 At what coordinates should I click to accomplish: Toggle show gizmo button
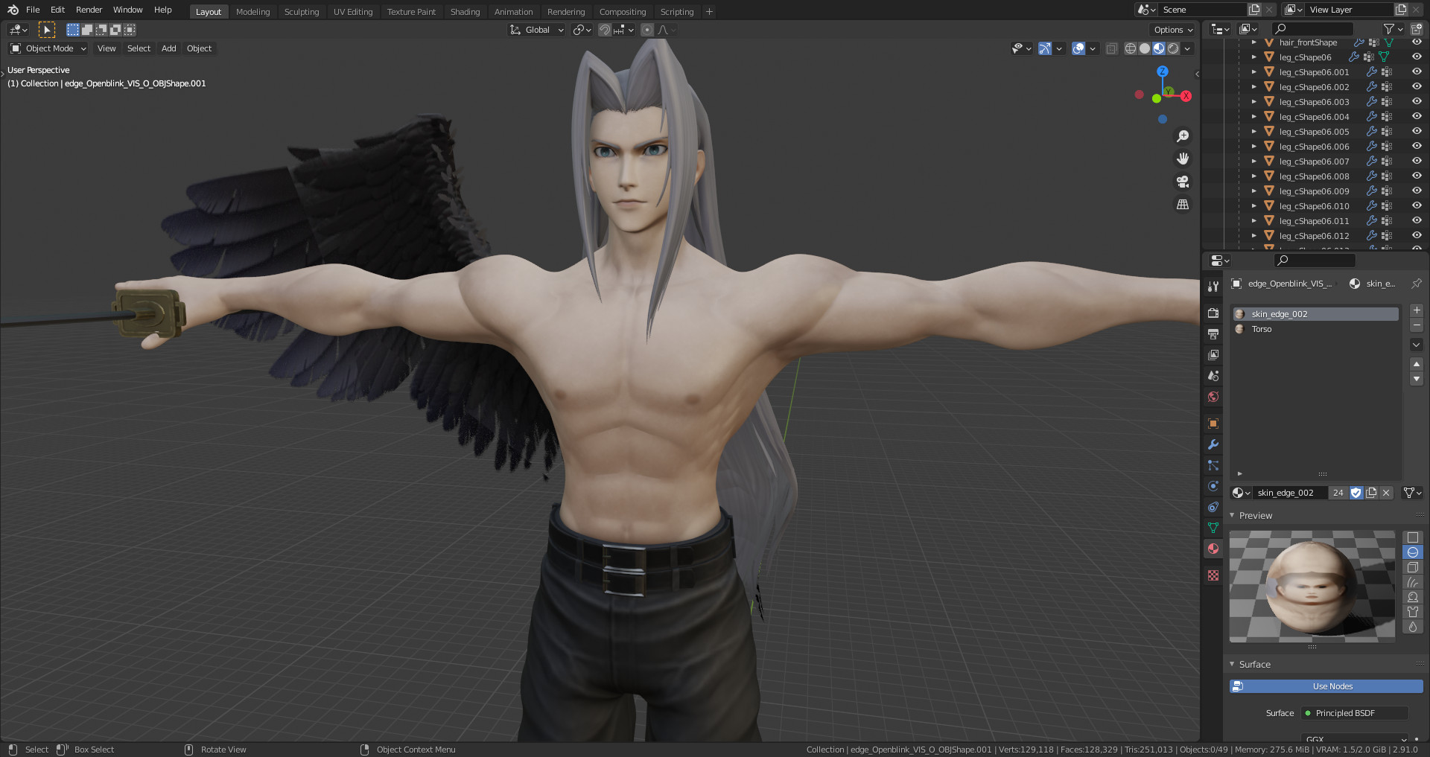point(1045,48)
